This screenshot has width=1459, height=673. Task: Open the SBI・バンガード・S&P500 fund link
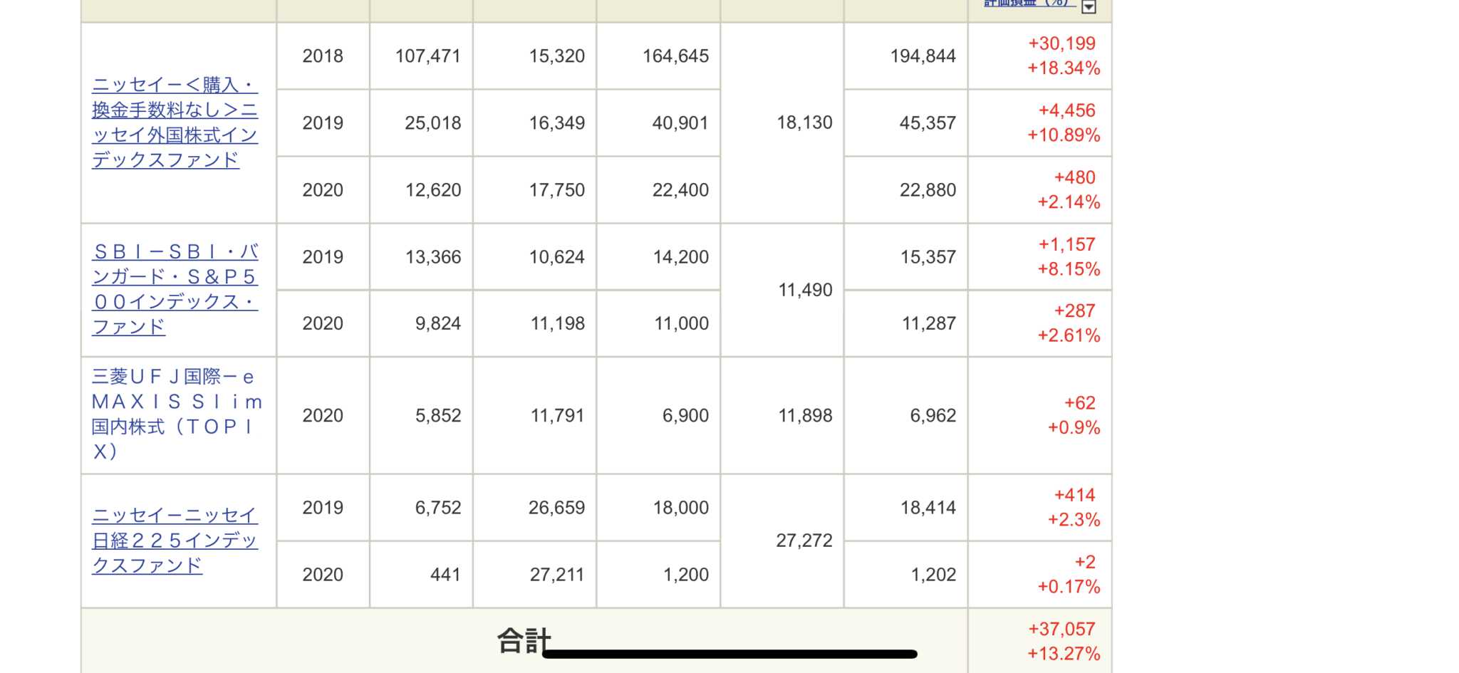[x=175, y=289]
